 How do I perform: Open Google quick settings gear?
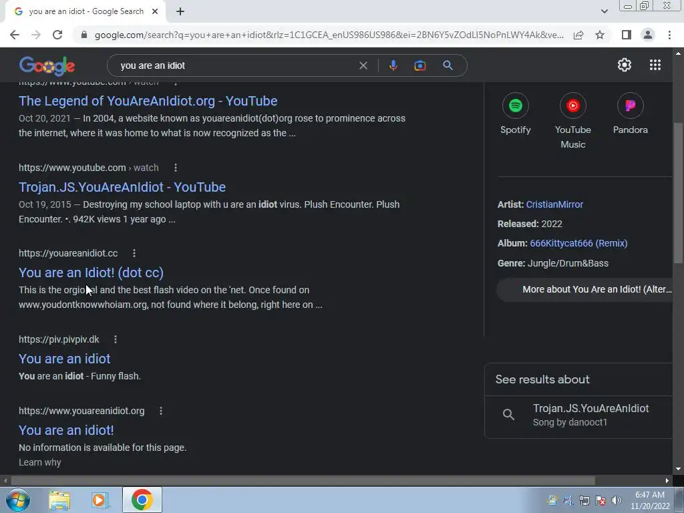pos(625,65)
